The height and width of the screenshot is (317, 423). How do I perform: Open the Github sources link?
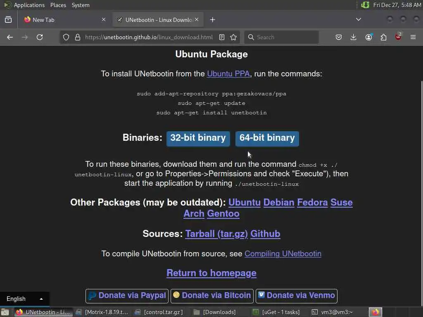pyautogui.click(x=265, y=234)
